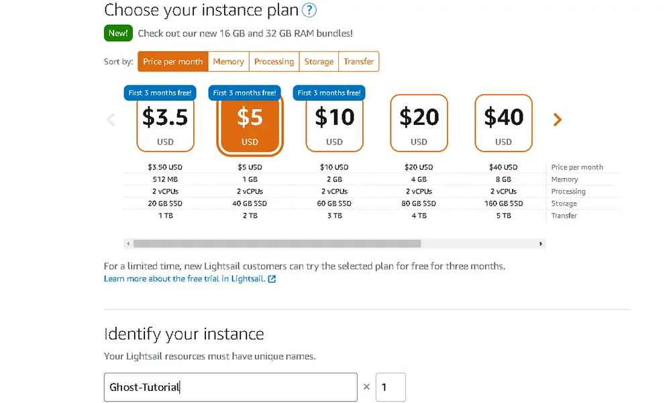Open the instance plan help question-mark icon
This screenshot has height=403, width=671.
[x=309, y=10]
